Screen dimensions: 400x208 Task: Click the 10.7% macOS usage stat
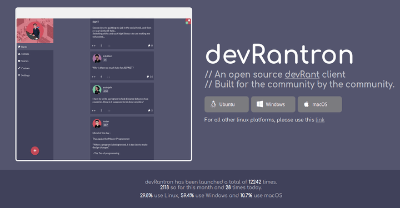coord(246,196)
